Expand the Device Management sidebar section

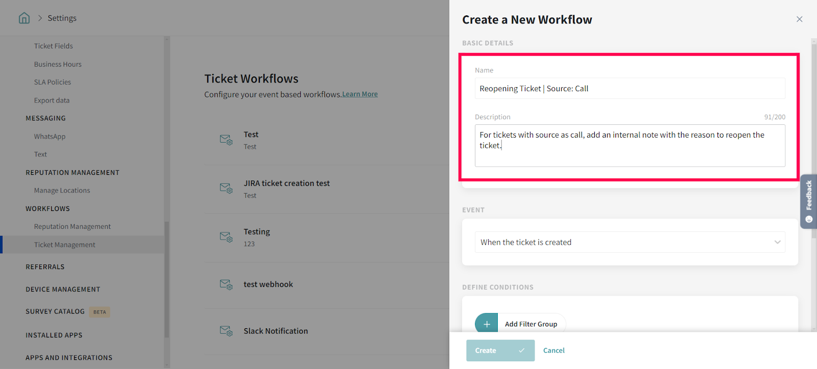63,289
